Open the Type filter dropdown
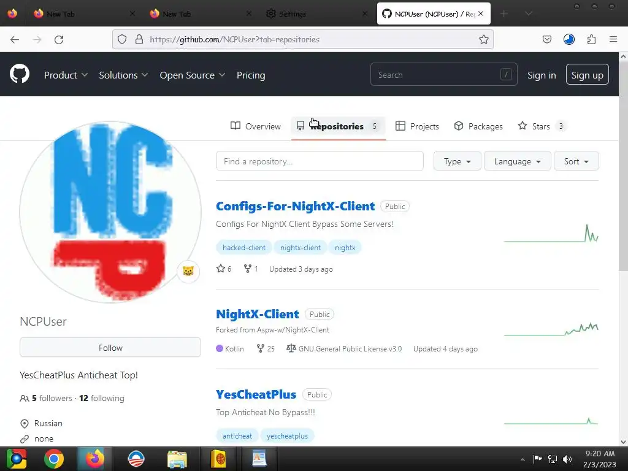Screen dimensions: 628x471 [x=457, y=161]
